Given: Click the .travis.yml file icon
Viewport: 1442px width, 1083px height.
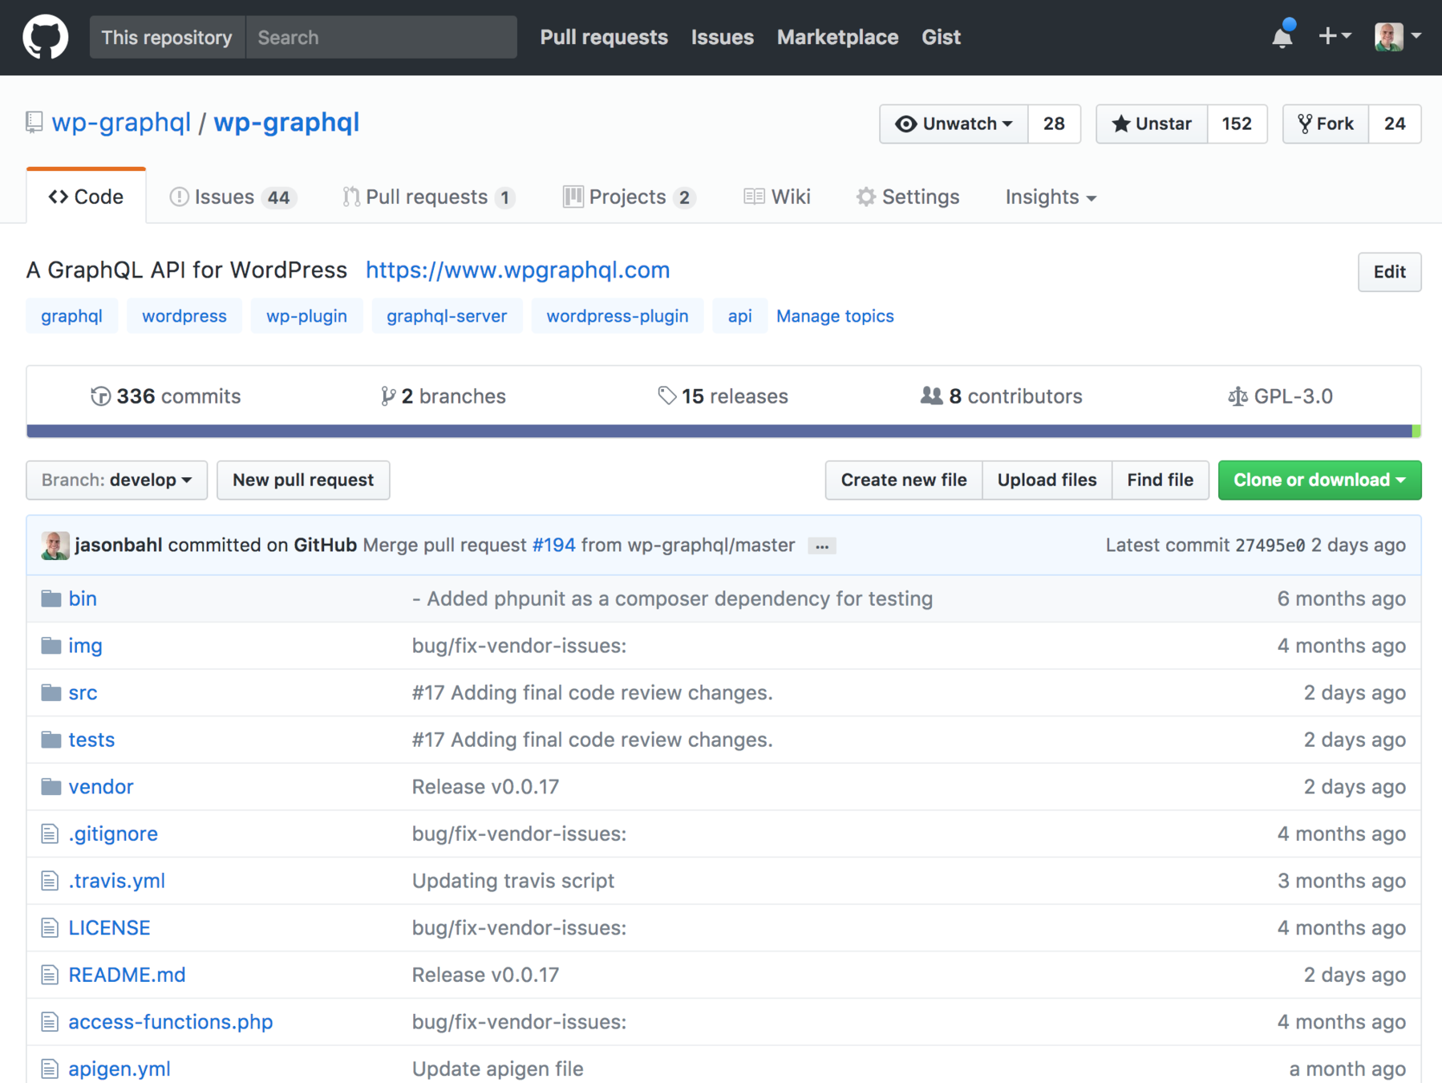Looking at the screenshot, I should pos(50,881).
